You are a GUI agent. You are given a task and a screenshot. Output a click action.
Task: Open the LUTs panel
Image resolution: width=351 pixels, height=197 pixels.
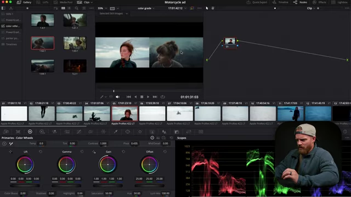pyautogui.click(x=42, y=2)
